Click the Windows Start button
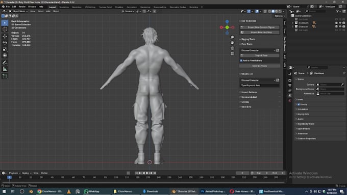Viewport: 347px width, 195px height. 4,191
